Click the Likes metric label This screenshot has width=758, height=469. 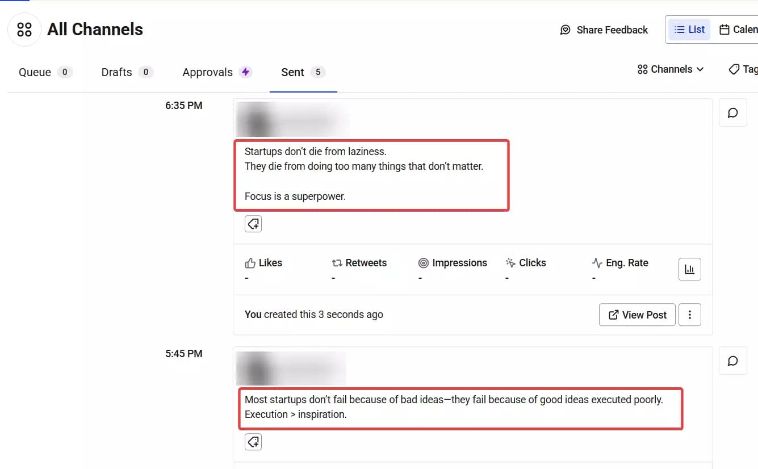(263, 263)
